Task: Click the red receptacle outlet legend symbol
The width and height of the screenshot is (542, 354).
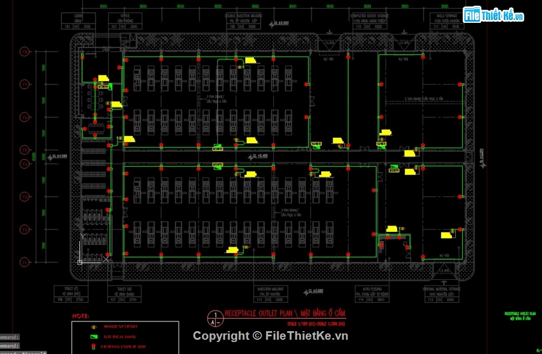Action: [93, 346]
